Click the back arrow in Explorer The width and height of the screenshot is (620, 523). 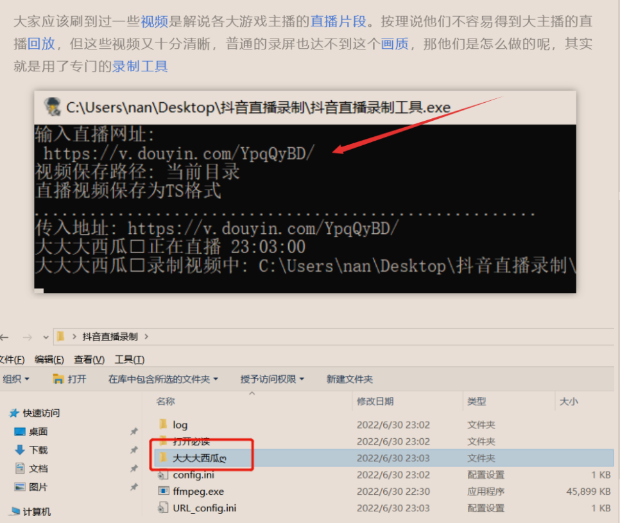point(5,337)
